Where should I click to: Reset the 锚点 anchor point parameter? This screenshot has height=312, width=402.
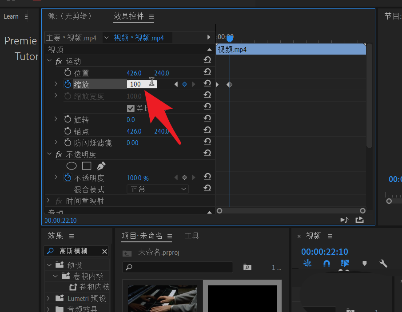207,130
